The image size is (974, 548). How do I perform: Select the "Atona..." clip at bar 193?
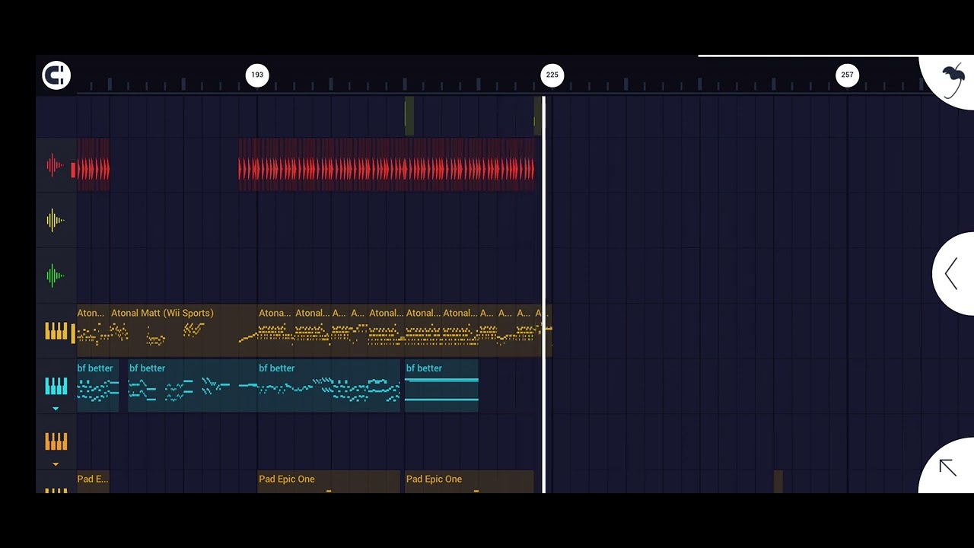click(275, 330)
